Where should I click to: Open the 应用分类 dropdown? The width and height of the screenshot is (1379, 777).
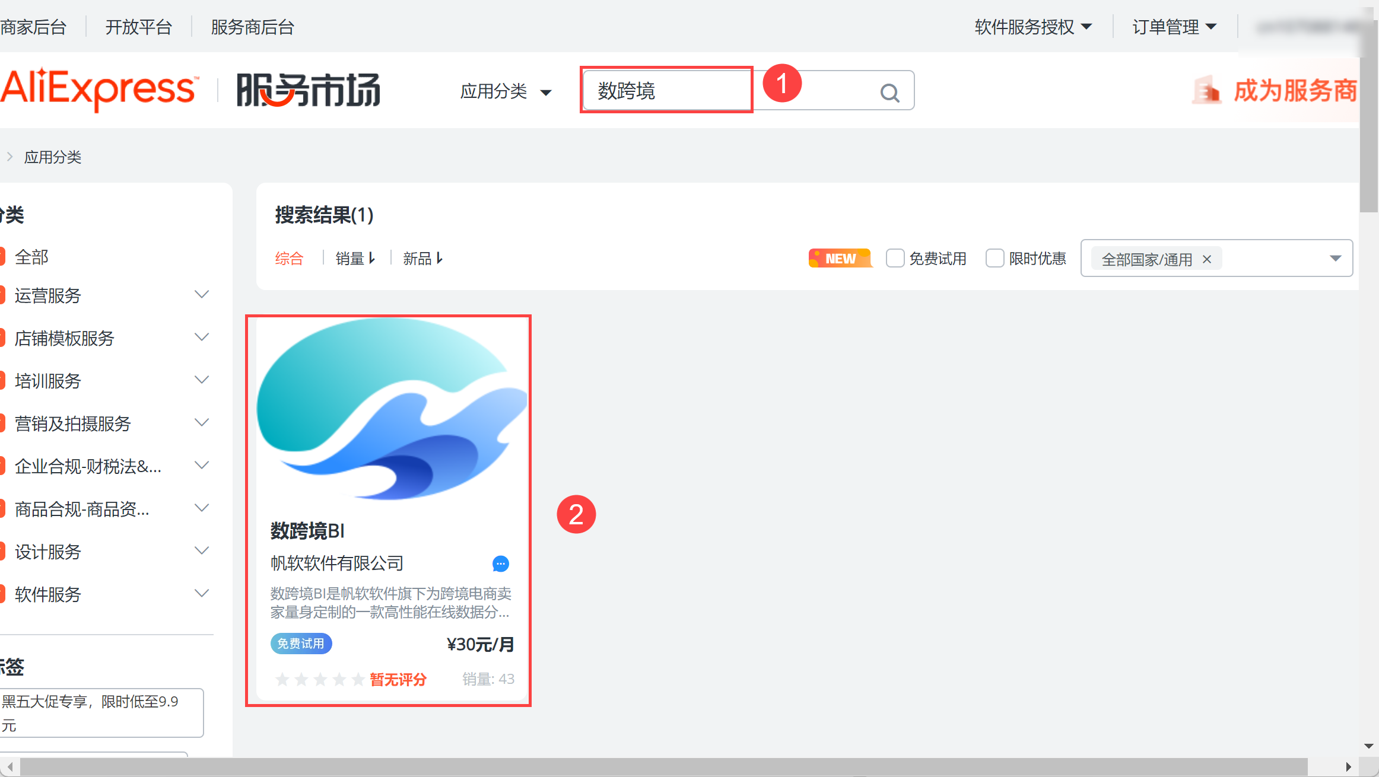coord(506,91)
